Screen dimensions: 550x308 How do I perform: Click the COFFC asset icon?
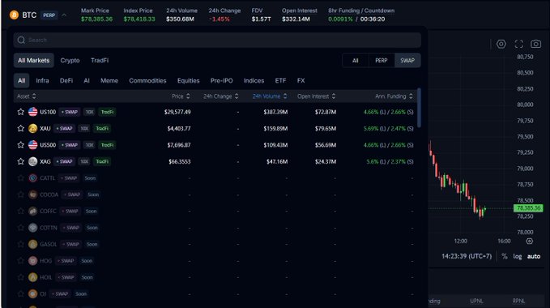(x=32, y=211)
